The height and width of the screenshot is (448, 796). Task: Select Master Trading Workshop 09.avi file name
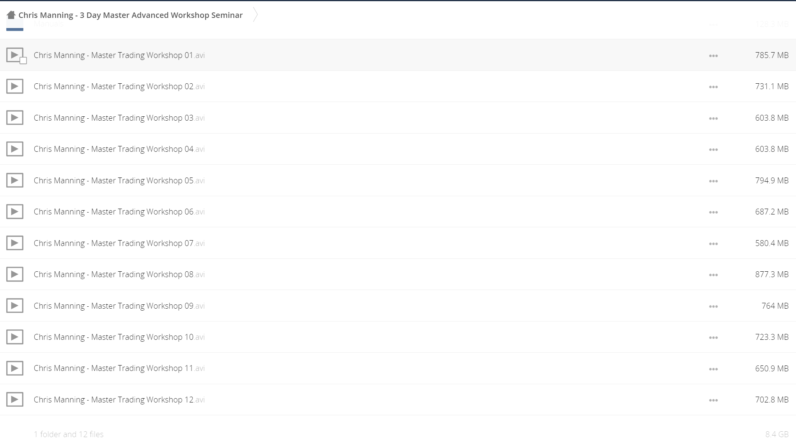pos(119,306)
